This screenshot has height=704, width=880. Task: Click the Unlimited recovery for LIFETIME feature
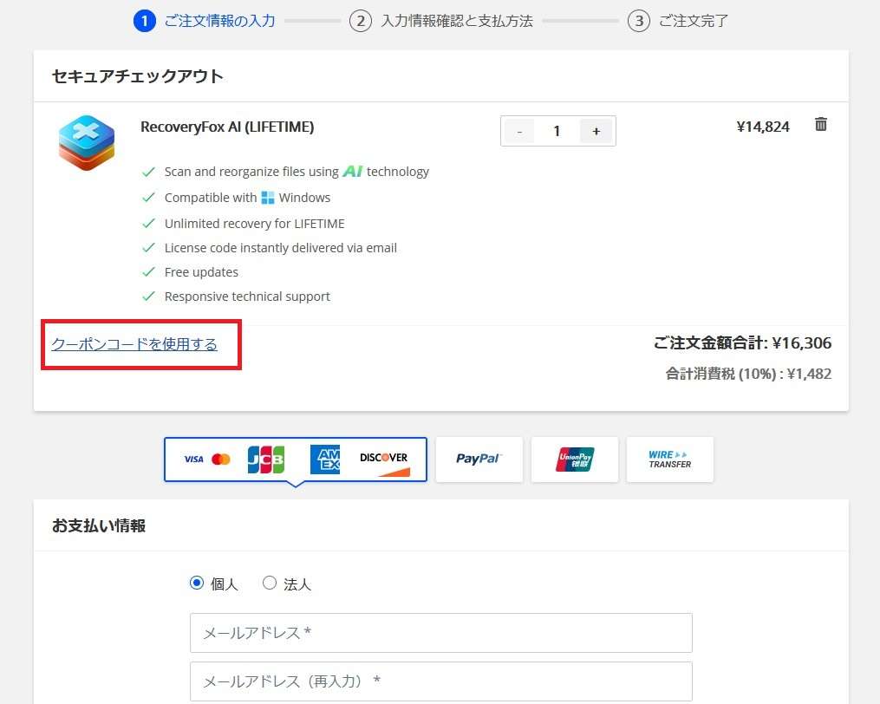254,224
